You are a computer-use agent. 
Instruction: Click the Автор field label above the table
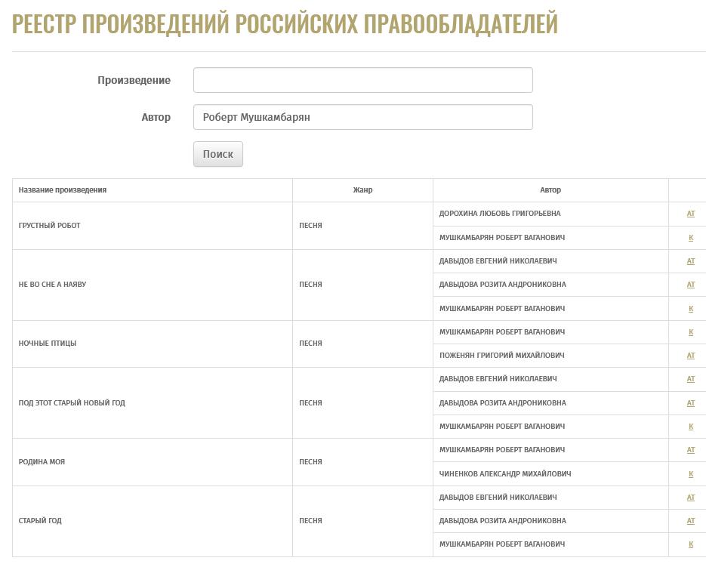[x=156, y=117]
